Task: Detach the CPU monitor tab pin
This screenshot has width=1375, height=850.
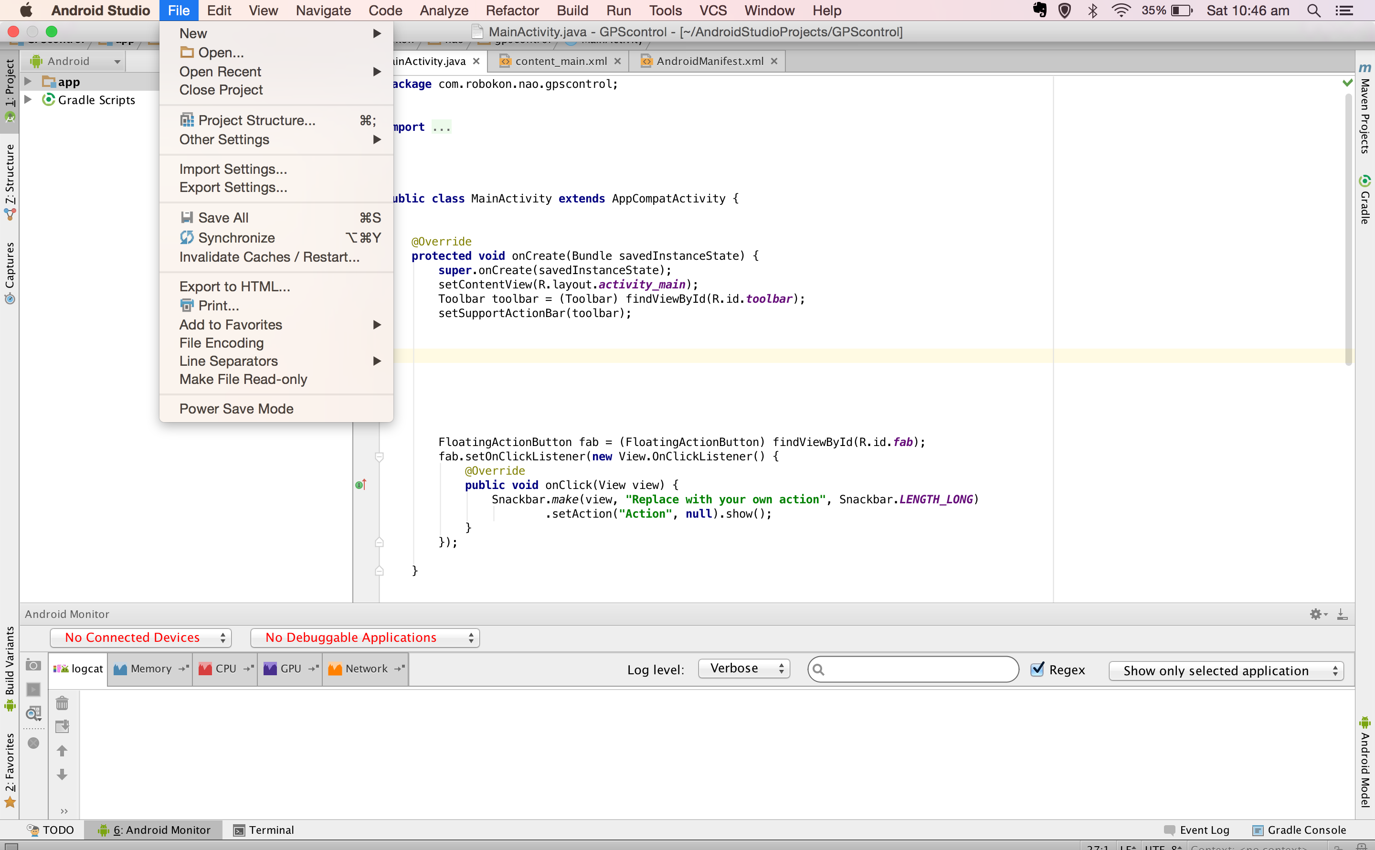Action: click(x=248, y=669)
